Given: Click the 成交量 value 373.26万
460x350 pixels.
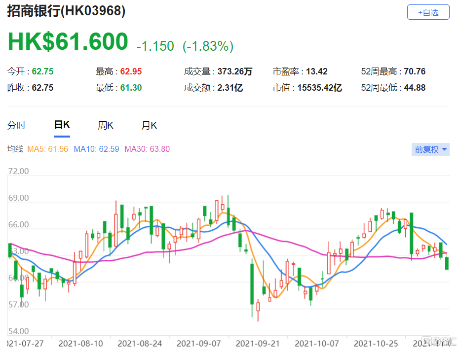Looking at the screenshot, I should (x=235, y=71).
